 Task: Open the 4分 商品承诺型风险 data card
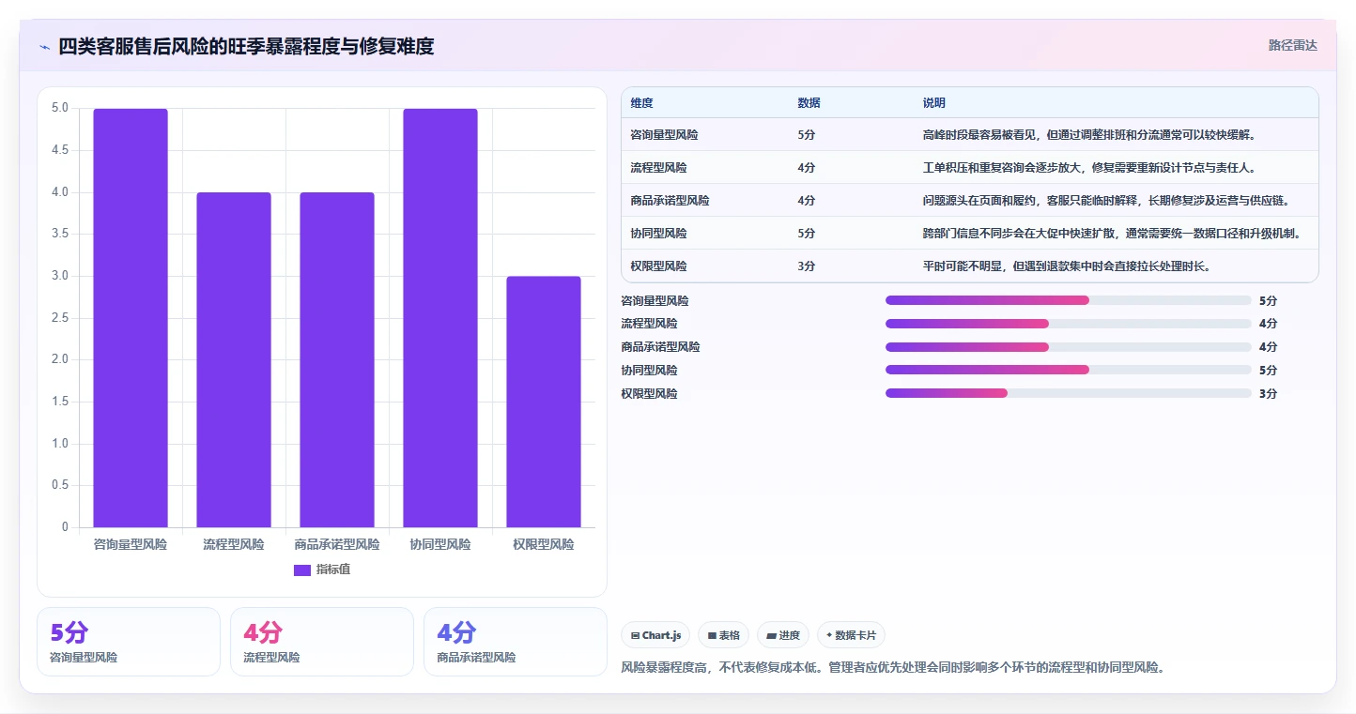click(x=516, y=642)
